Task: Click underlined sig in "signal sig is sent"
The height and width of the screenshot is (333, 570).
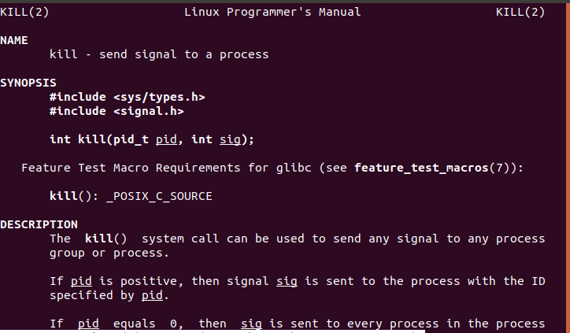Action: pos(287,281)
